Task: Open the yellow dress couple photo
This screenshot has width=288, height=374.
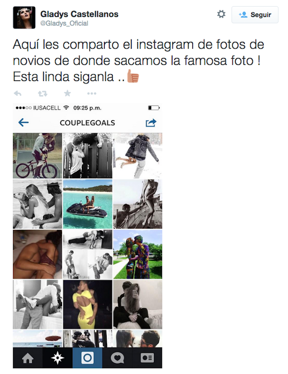Action: (87, 305)
